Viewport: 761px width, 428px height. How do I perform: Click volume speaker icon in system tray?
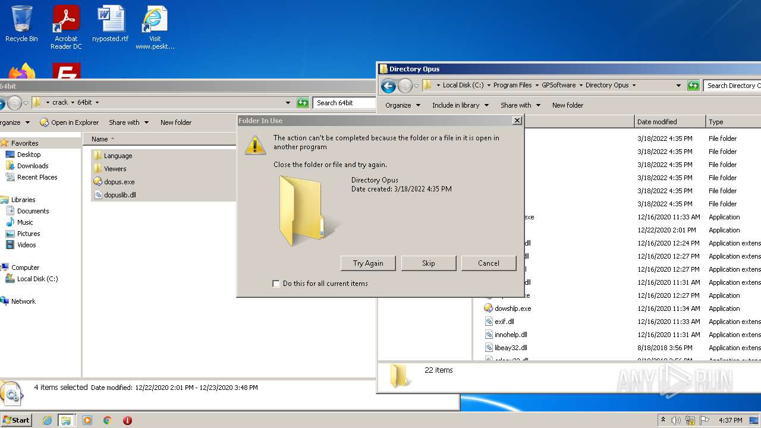(675, 420)
